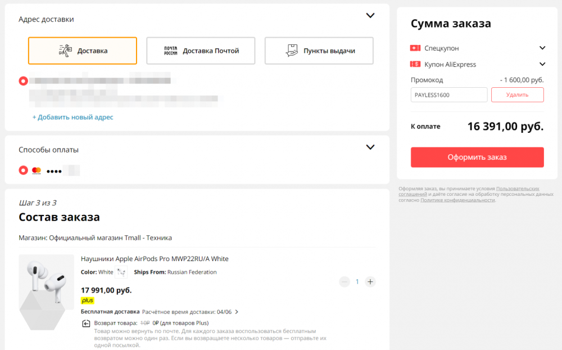562x350 pixels.
Task: Collapse the Адрес доставки section
Action: click(370, 15)
